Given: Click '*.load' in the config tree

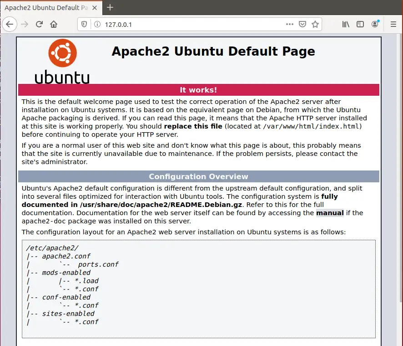Looking at the screenshot, I should click(86, 281).
